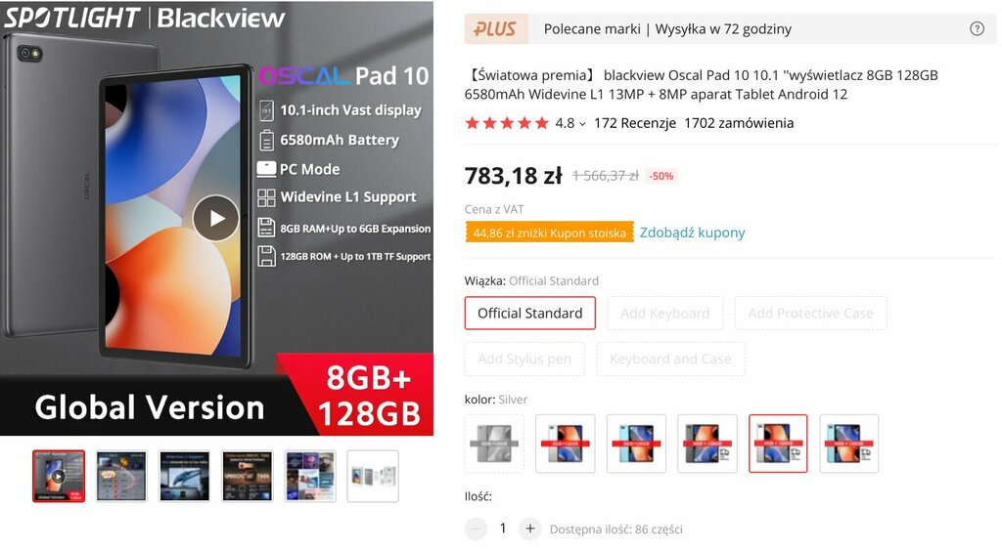Click the five-star rating icons
The image size is (1002, 551).
(x=507, y=123)
